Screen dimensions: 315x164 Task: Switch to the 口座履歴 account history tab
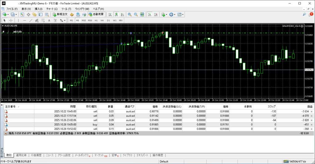pyautogui.click(x=36, y=155)
